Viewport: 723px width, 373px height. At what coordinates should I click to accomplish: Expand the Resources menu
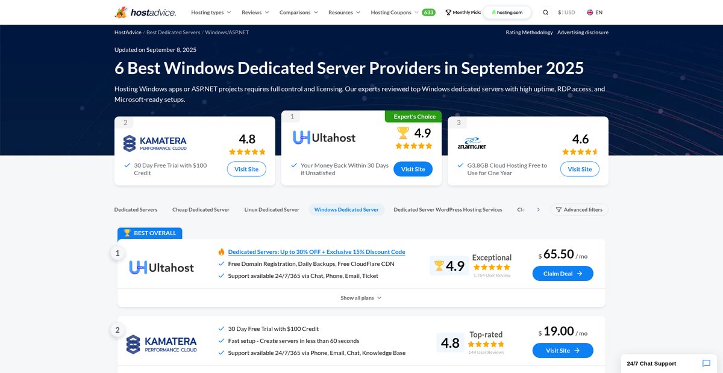click(x=344, y=12)
